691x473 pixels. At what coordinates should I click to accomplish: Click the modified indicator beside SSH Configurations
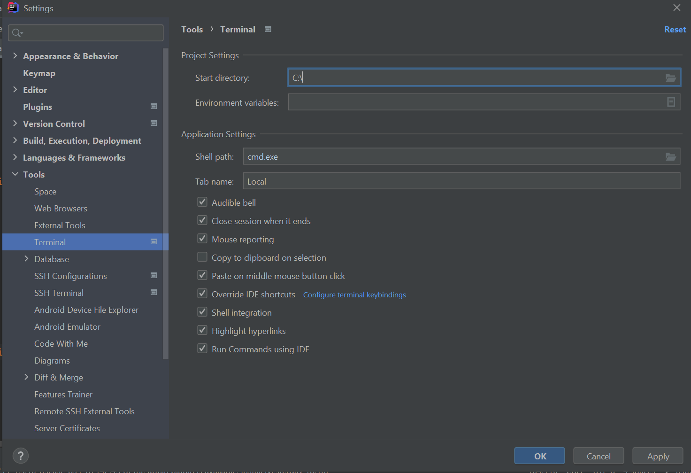tap(154, 276)
